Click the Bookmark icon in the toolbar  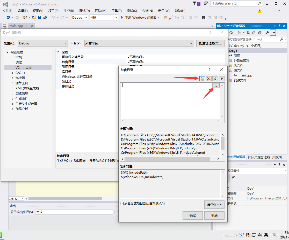(204, 17)
